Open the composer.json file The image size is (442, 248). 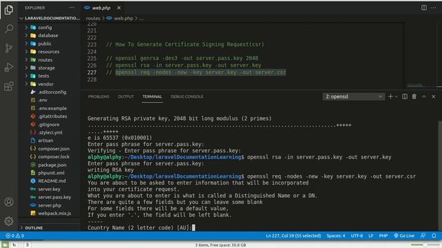click(x=54, y=149)
